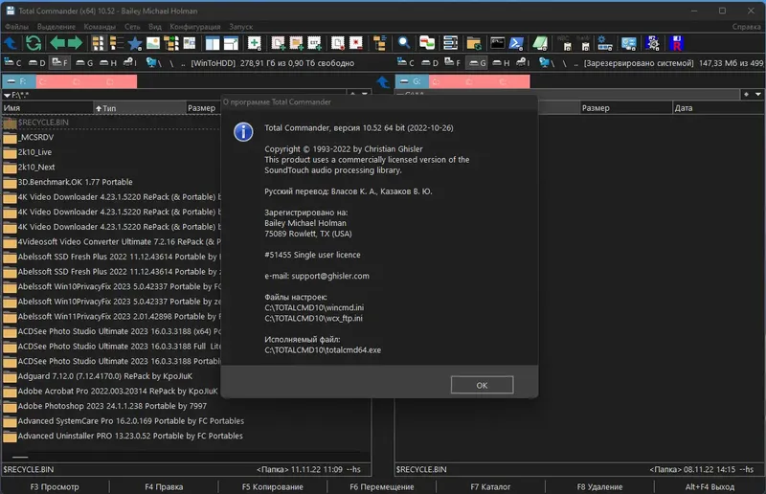766x494 pixels.
Task: Sort left panel by Имя column
Action: pos(47,108)
